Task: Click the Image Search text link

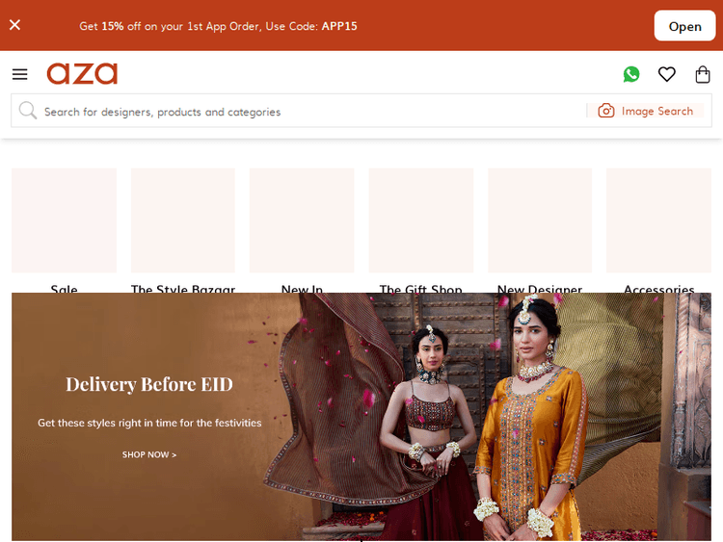Action: point(656,112)
